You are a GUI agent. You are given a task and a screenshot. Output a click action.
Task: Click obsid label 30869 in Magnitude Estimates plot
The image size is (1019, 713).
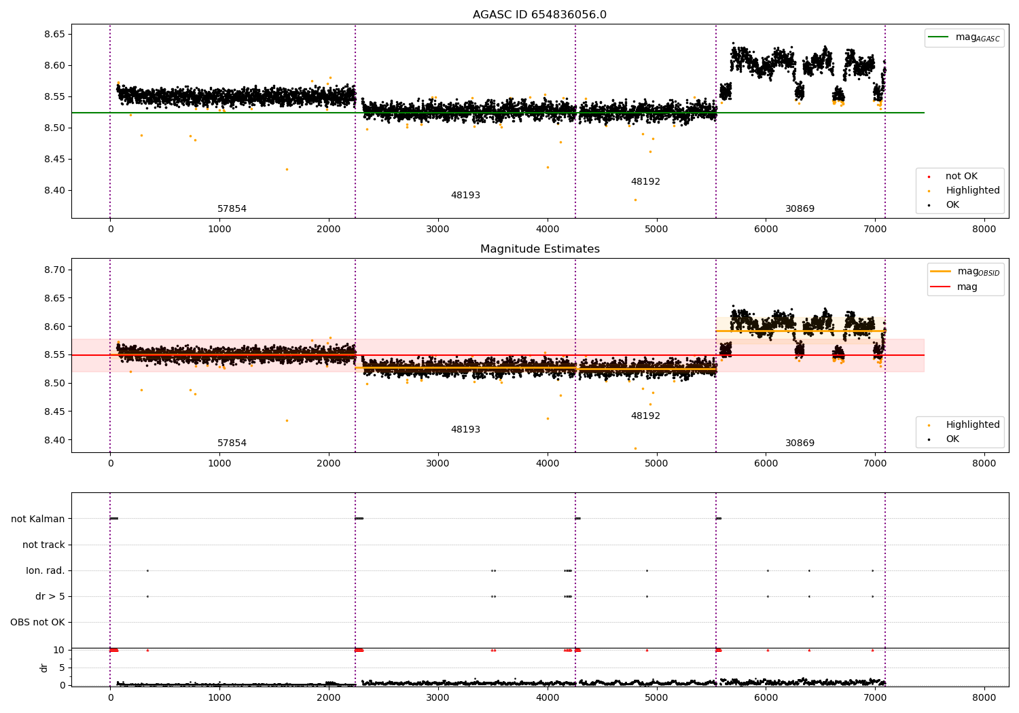(x=800, y=443)
